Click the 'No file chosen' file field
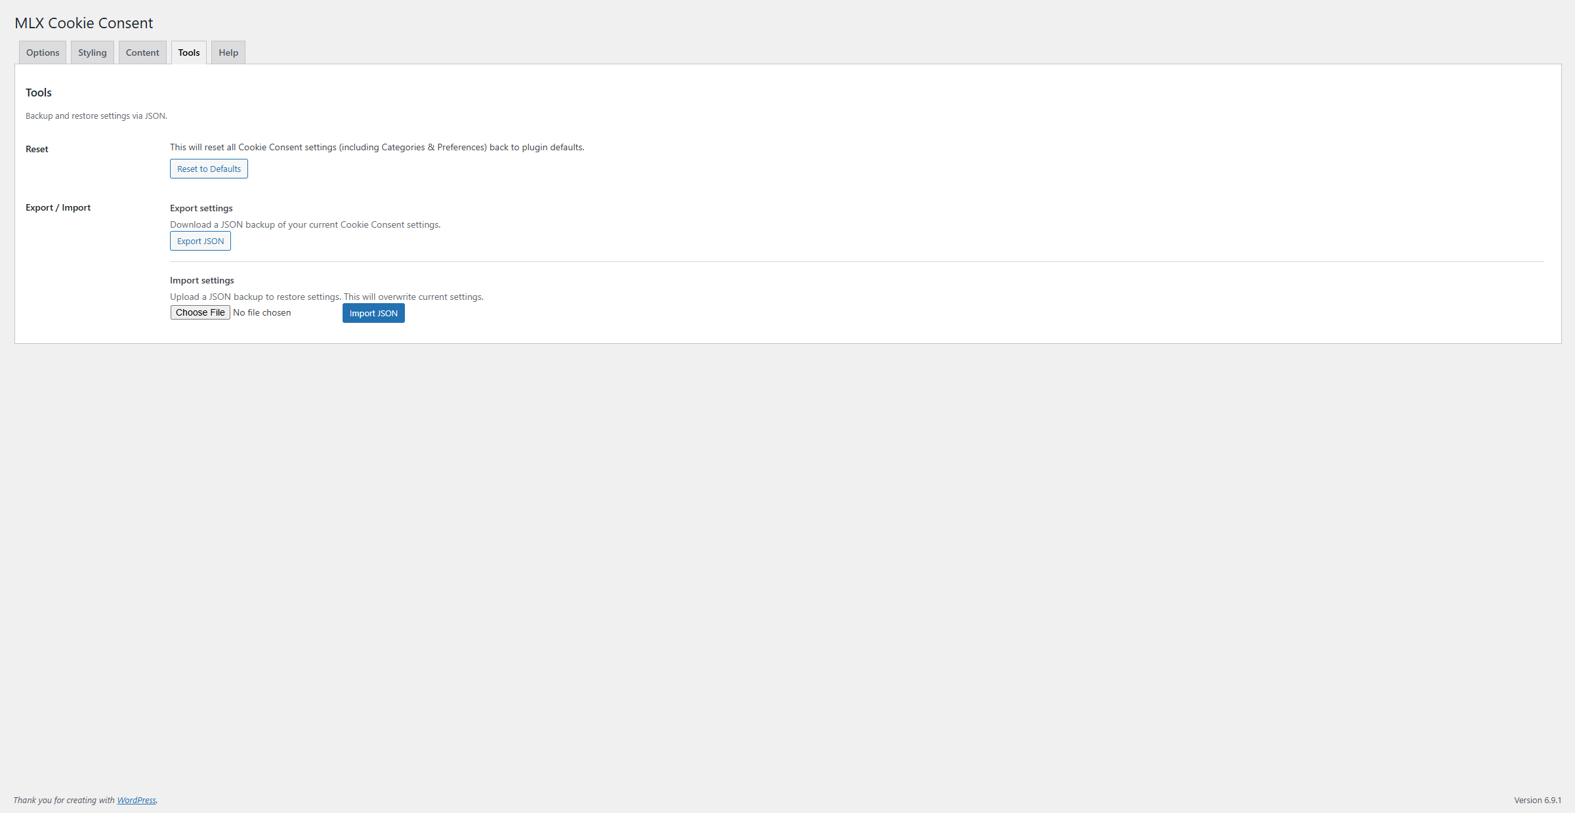 262,312
